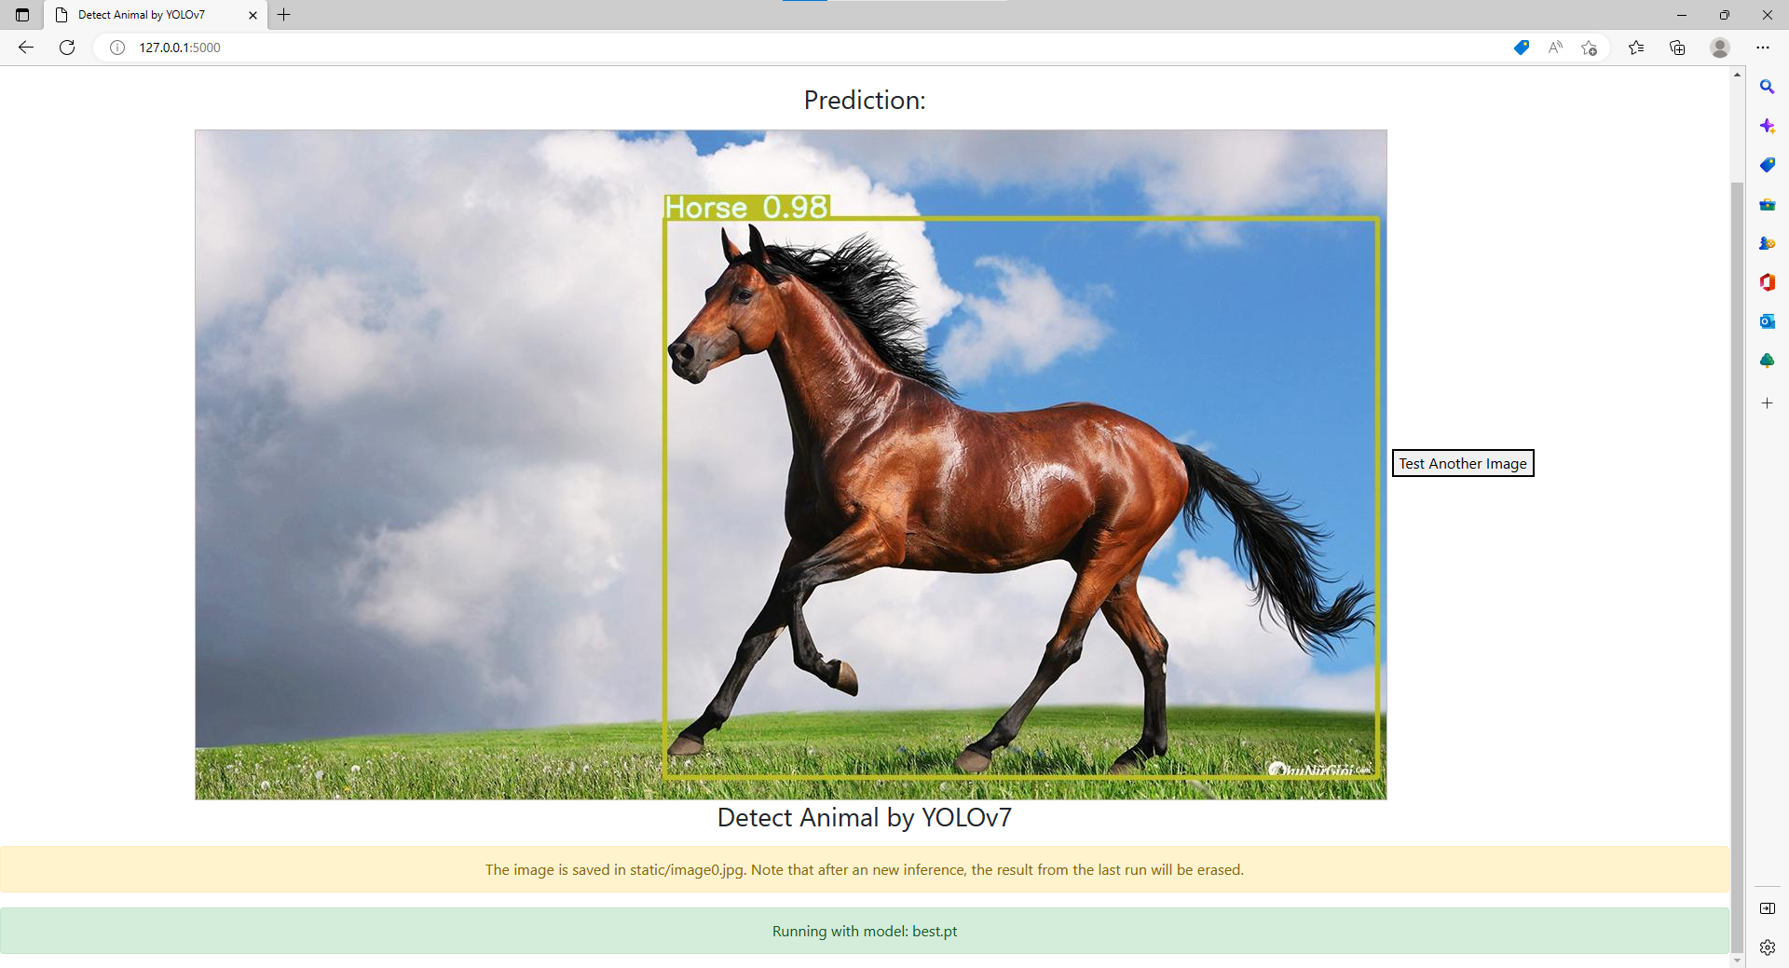
Task: Open the browser profile account panel
Action: point(1719,48)
